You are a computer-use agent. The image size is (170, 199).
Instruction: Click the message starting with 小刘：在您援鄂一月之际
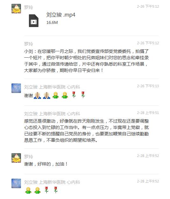point(86,61)
